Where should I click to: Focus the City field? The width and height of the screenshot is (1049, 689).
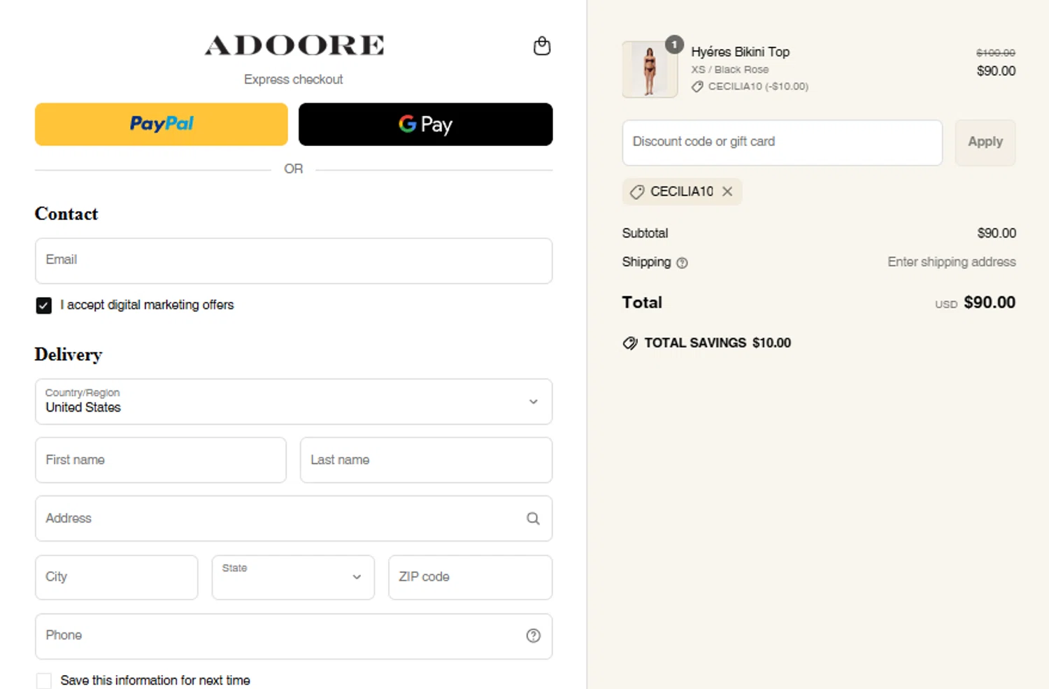point(117,577)
